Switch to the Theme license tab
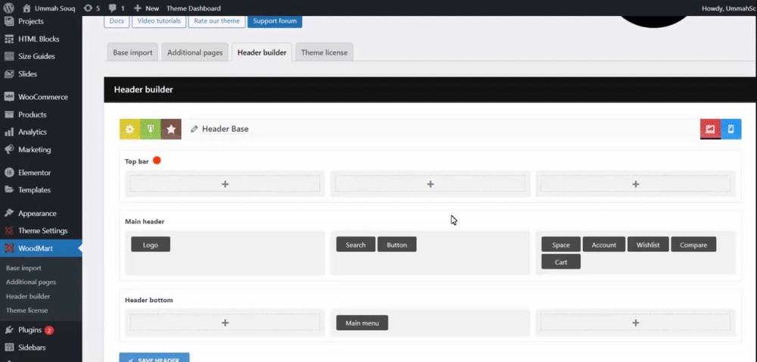This screenshot has width=757, height=362. click(325, 52)
